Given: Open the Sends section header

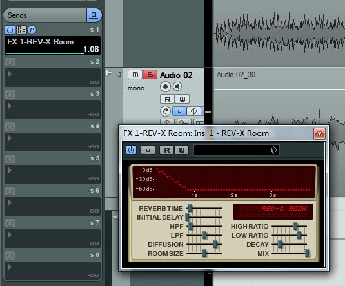Looking at the screenshot, I should point(45,15).
